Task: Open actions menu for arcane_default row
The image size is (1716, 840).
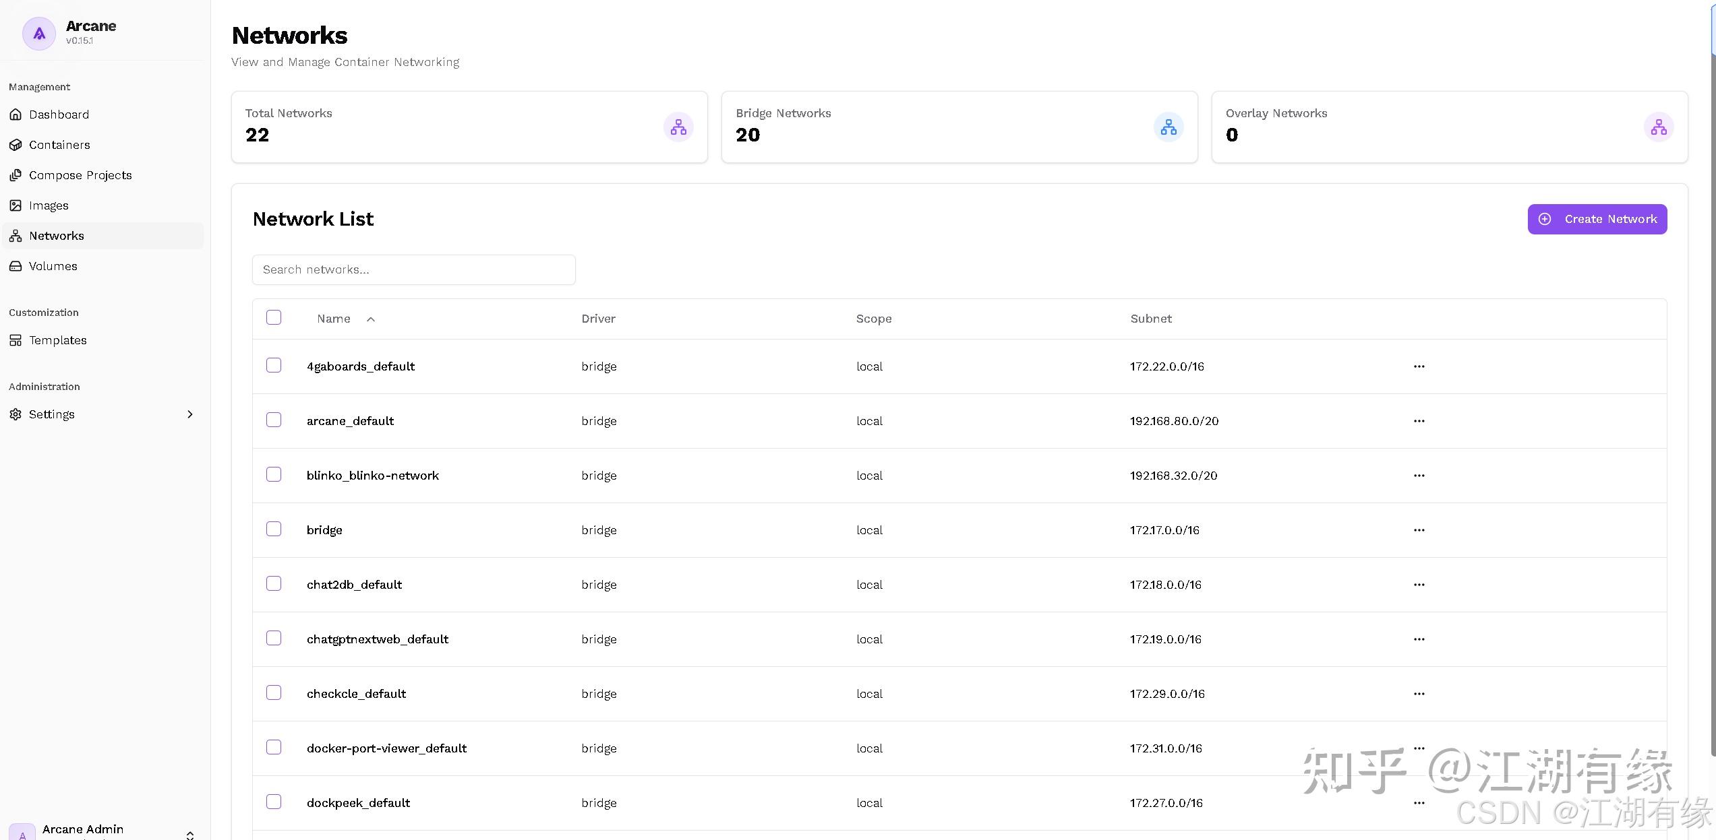Action: click(1419, 421)
